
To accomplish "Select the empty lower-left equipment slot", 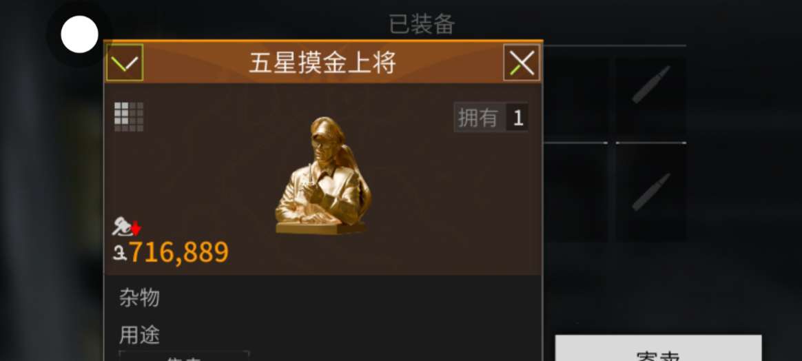I will pos(576,192).
